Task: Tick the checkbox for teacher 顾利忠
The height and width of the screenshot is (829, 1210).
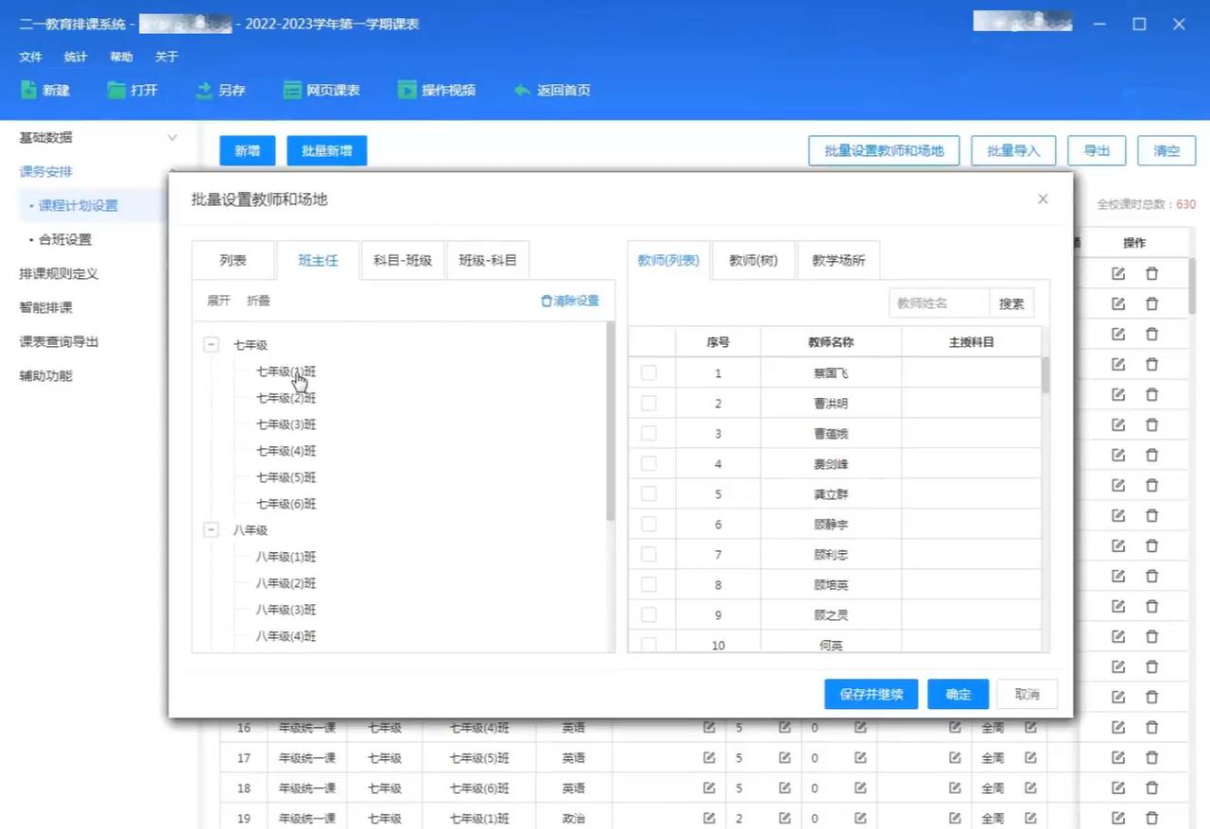Action: pos(648,554)
